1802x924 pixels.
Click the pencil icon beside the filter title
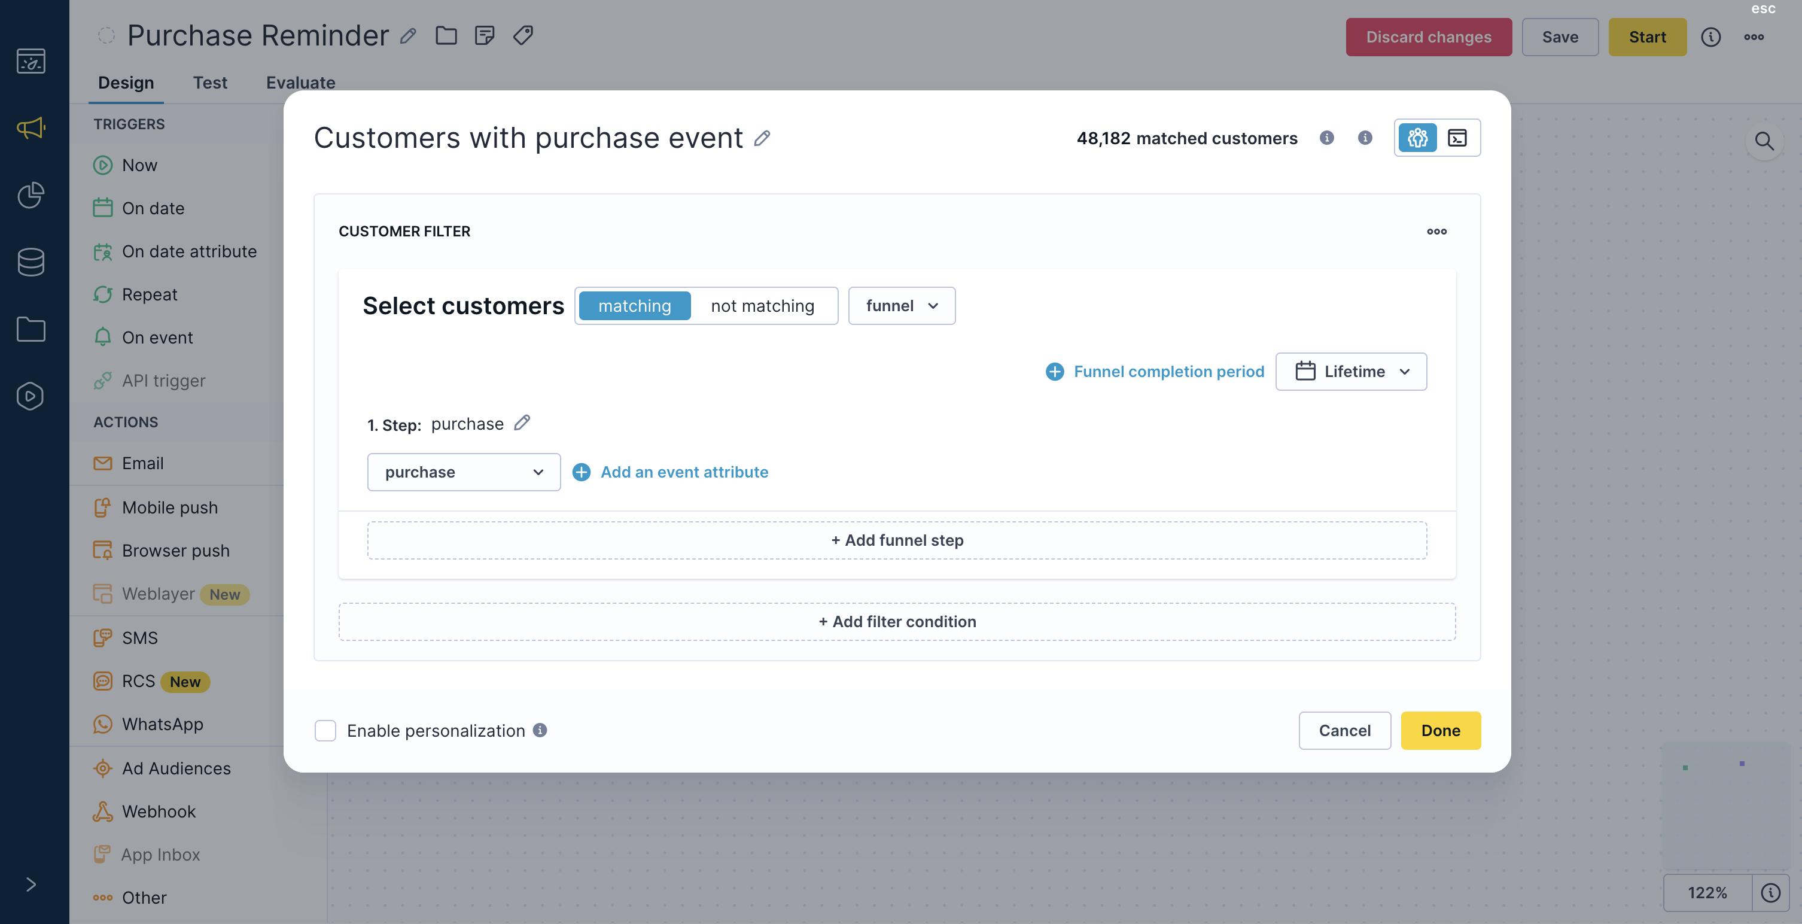tap(762, 138)
